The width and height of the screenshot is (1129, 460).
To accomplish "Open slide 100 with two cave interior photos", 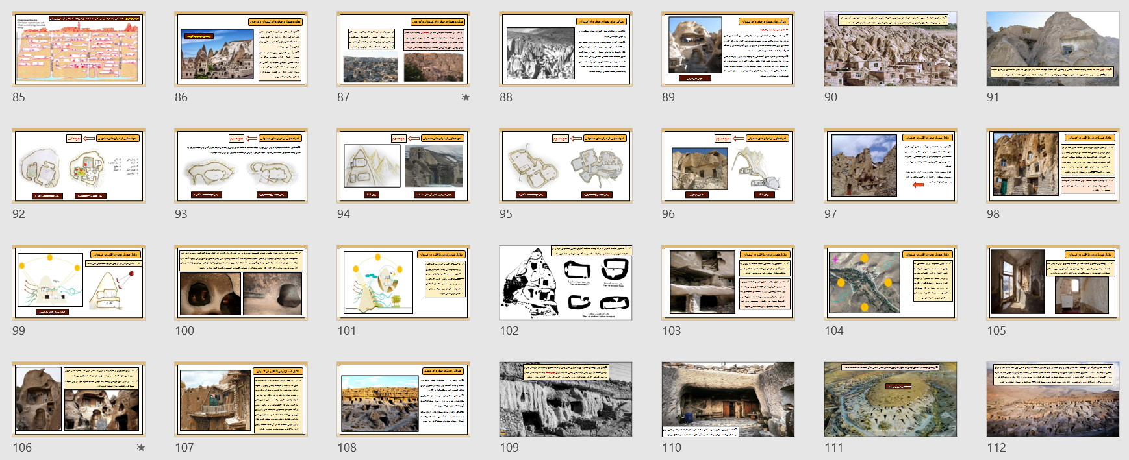I will click(240, 283).
